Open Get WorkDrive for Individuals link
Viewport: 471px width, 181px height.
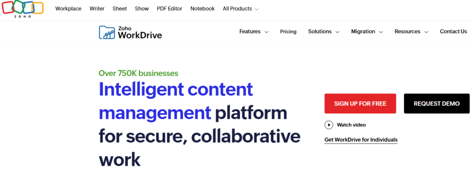(361, 140)
